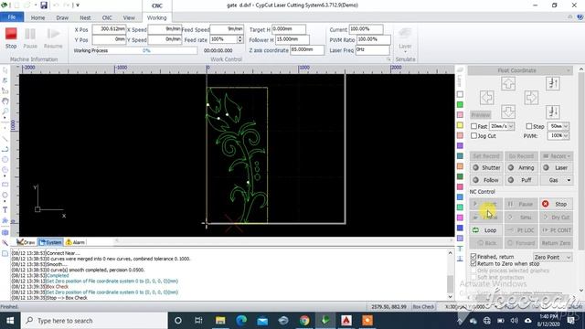Enable the Fast jog checkbox

473,126
